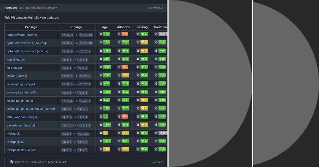Screen dimensions: 319x167
Task: Click the '^7.32.0' version for eslint
Action: [85, 76]
